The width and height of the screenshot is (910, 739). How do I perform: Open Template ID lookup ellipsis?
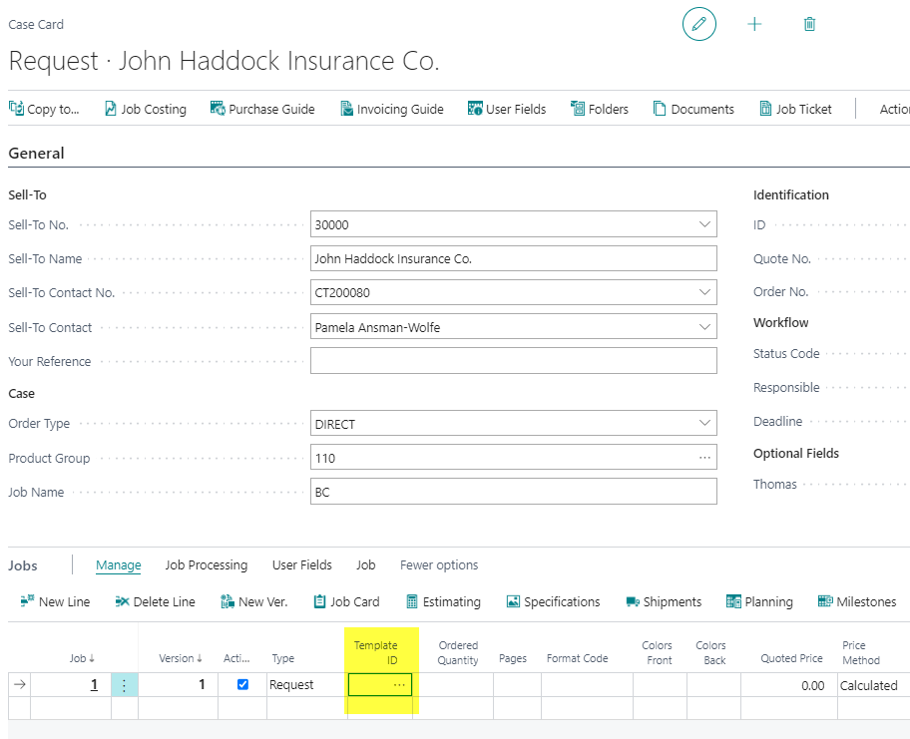pos(399,685)
